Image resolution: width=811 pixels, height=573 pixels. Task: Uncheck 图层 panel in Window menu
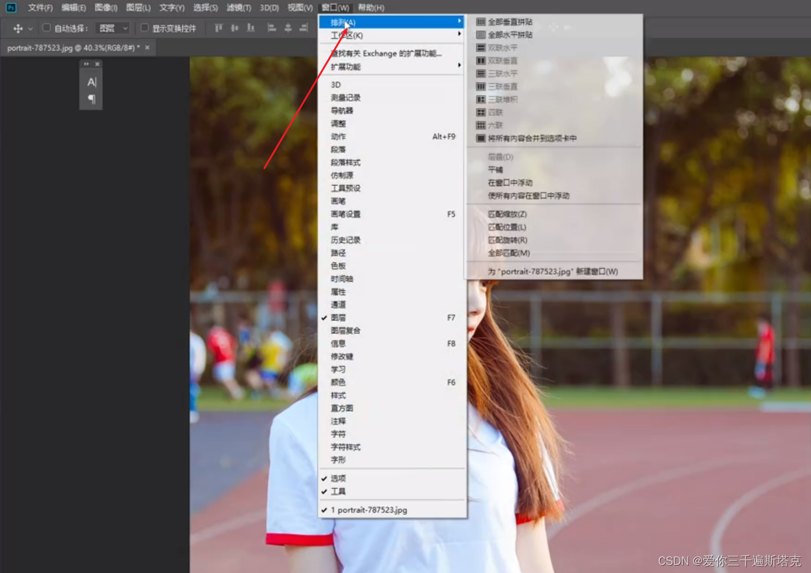pos(392,317)
